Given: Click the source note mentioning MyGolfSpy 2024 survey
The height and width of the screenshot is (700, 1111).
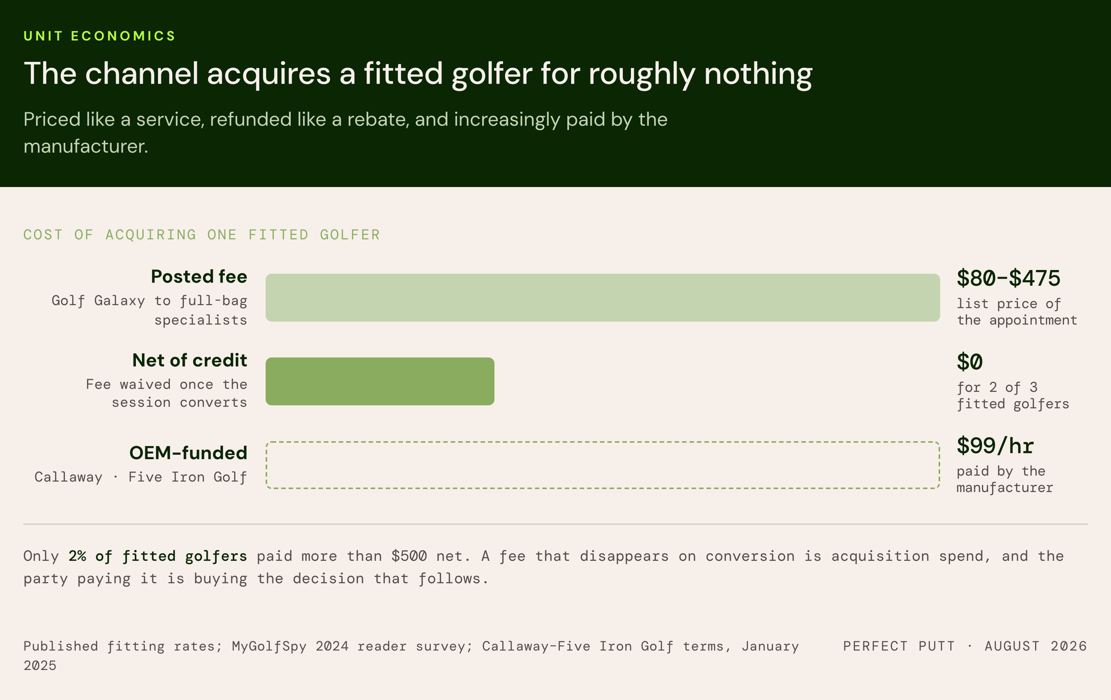Looking at the screenshot, I should pyautogui.click(x=411, y=656).
